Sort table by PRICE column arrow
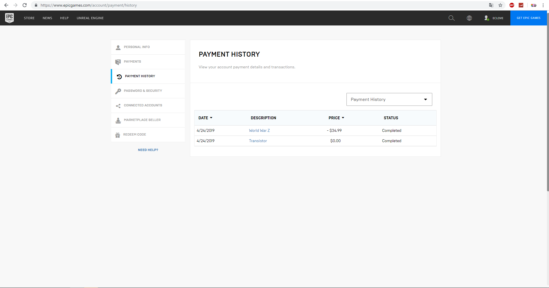549x288 pixels. click(x=343, y=118)
